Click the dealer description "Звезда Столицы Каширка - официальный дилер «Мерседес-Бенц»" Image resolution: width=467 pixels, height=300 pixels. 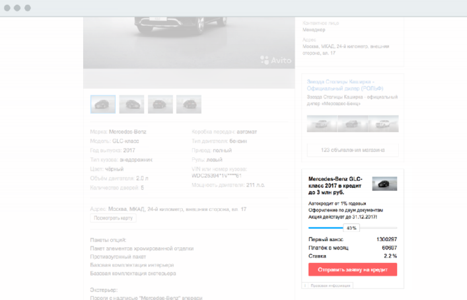click(352, 100)
